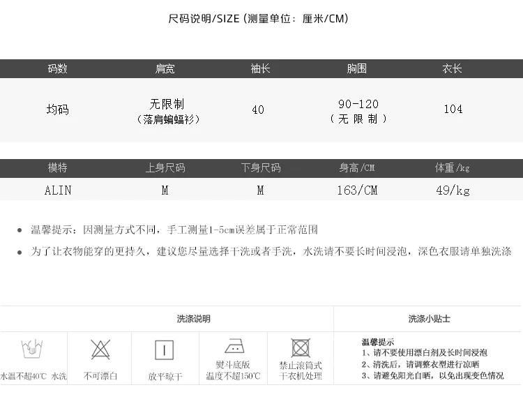Select the 肩宽 column header
Screen dimensions: 523x406
[x=165, y=69]
